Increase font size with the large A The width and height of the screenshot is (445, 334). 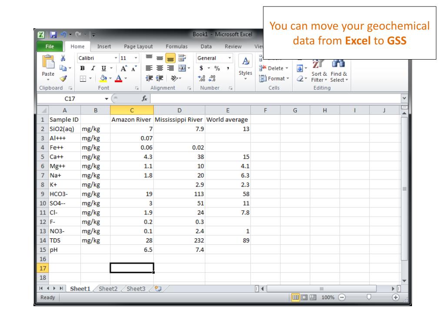pos(124,68)
